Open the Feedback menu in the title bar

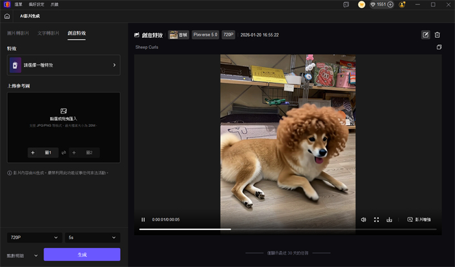55,5
